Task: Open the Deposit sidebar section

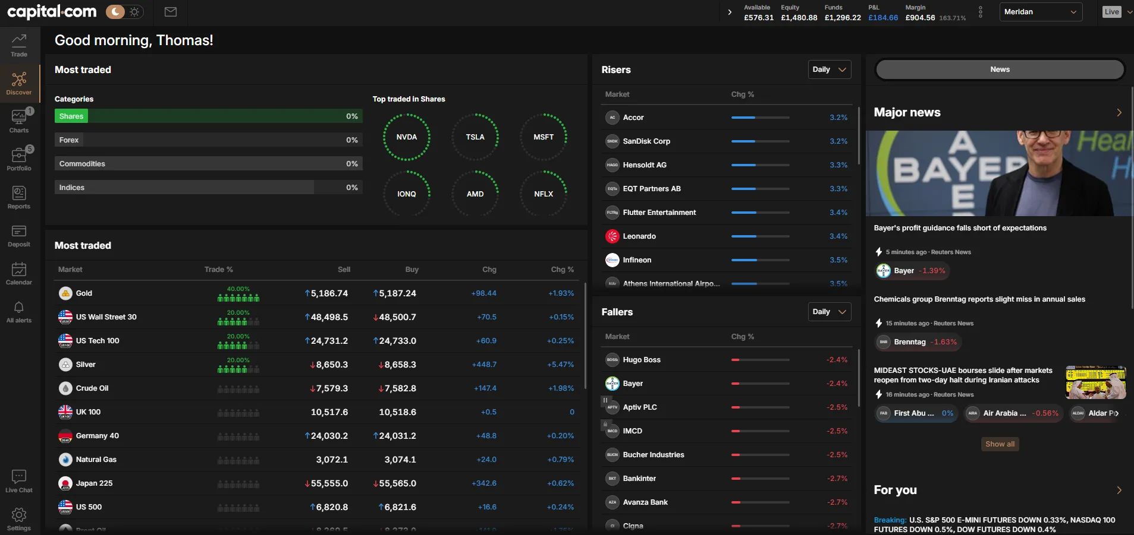Action: tap(19, 236)
